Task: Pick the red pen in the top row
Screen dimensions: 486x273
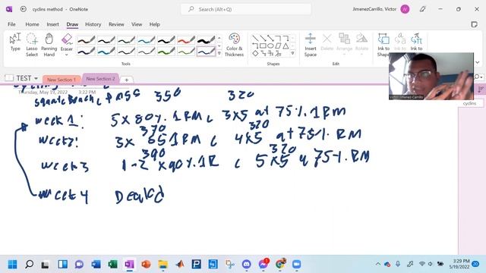Action: click(x=186, y=40)
